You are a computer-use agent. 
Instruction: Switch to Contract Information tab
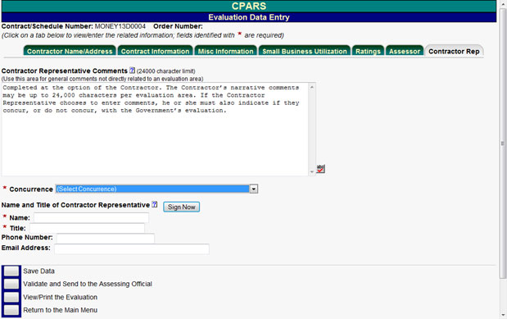point(155,51)
